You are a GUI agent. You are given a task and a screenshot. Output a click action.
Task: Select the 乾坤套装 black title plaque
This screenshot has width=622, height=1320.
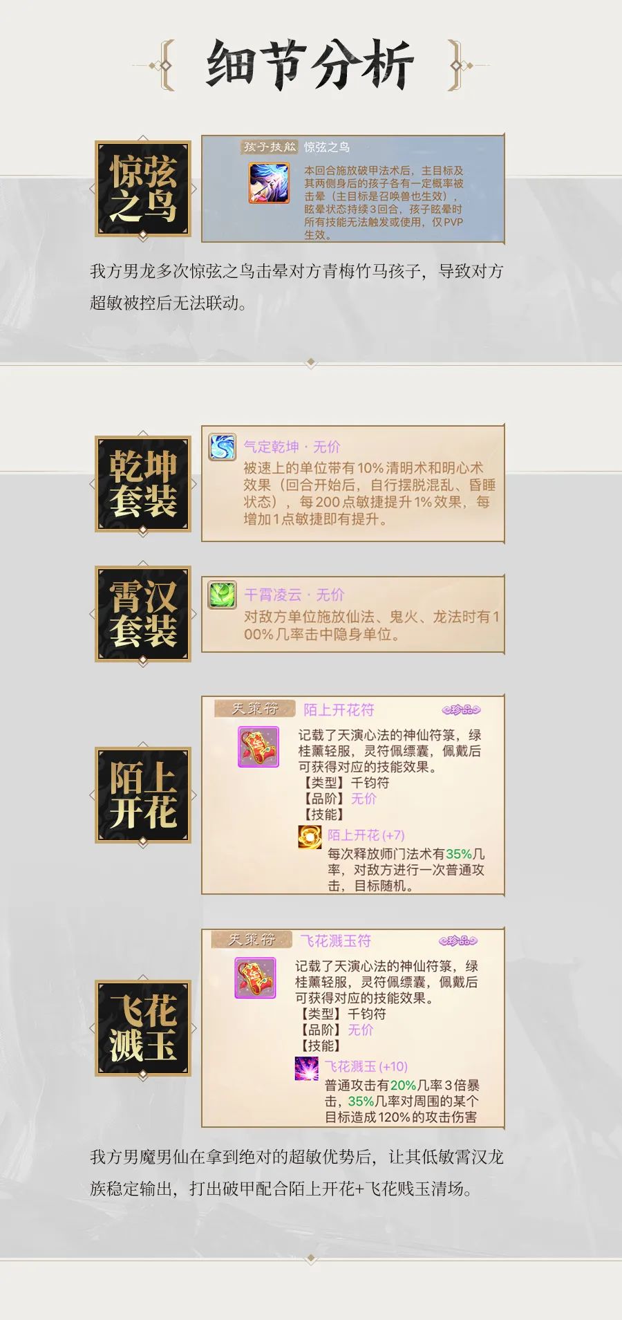(143, 484)
